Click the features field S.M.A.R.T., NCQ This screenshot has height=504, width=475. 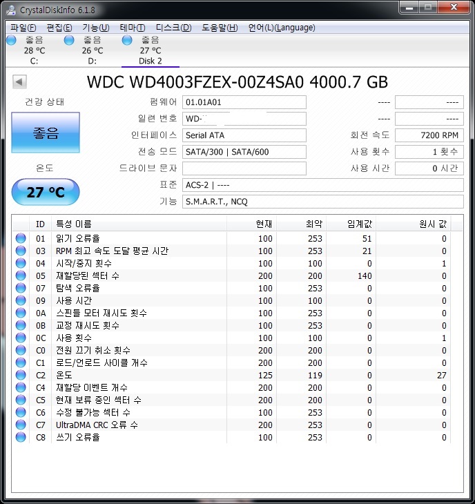click(x=323, y=202)
